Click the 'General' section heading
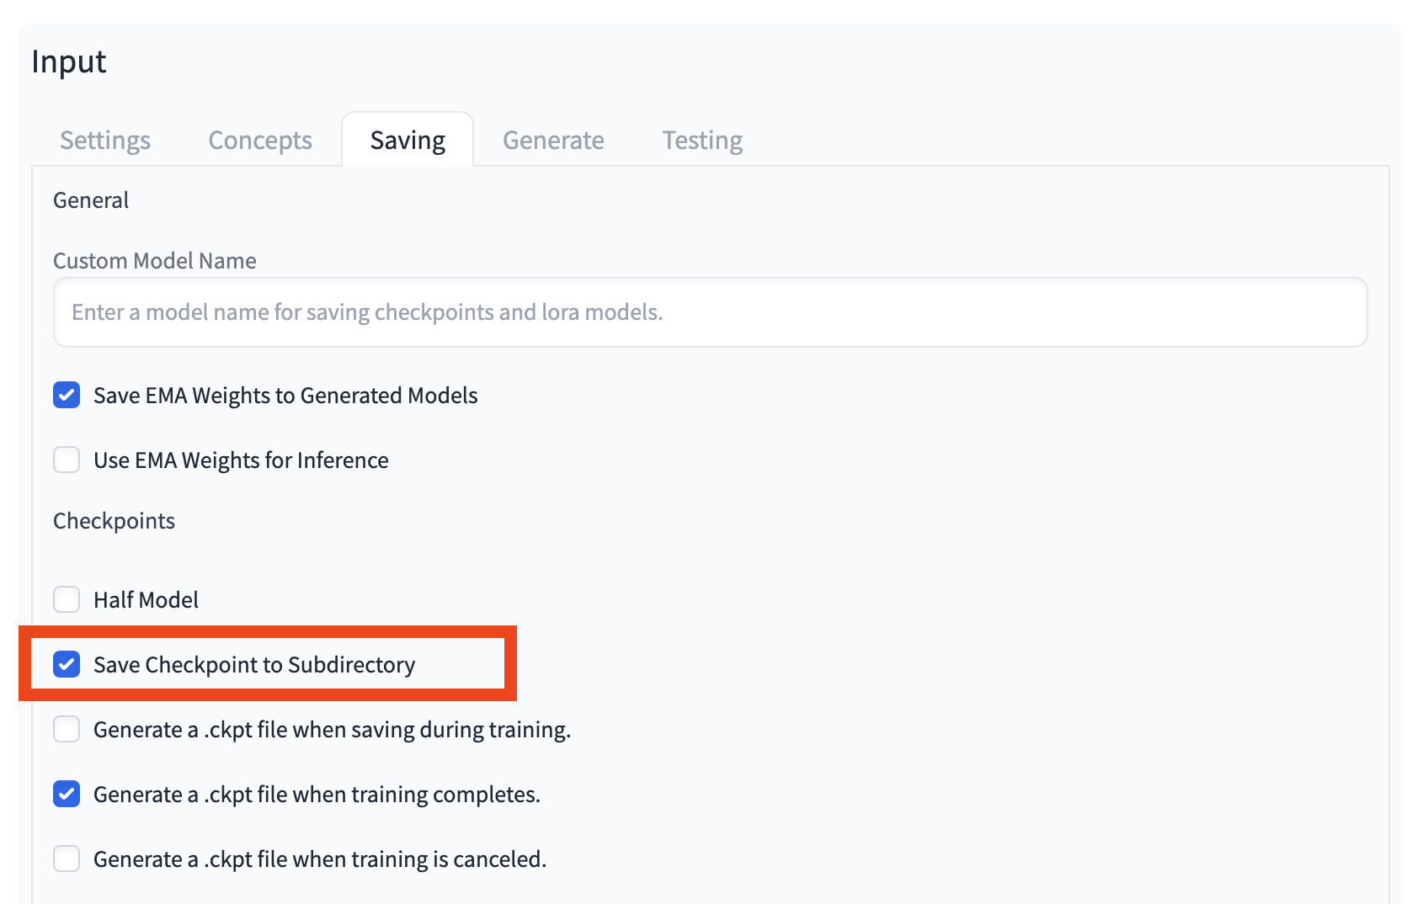The height and width of the screenshot is (904, 1423). click(x=91, y=200)
